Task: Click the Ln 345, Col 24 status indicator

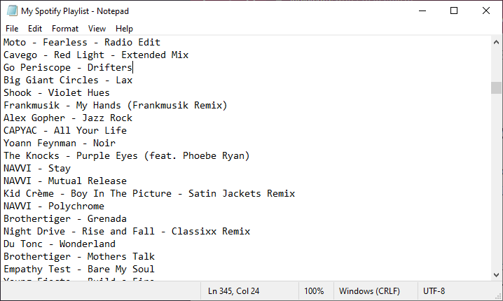Action: [x=233, y=291]
